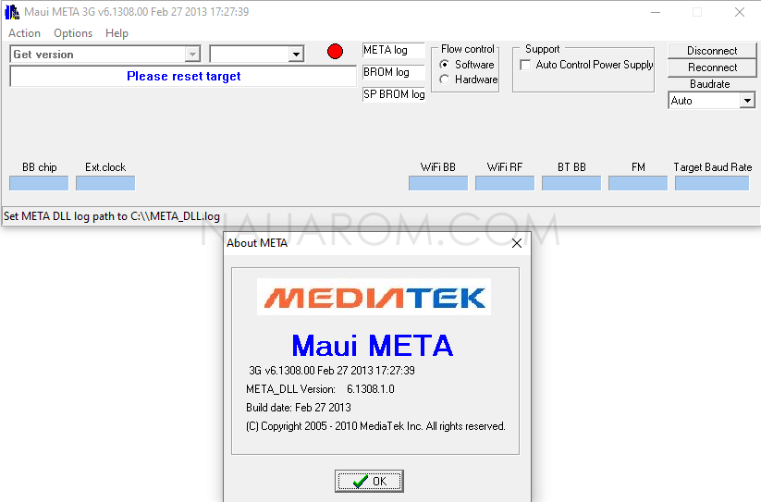Screen dimensions: 761x502
Task: Click the Maui META app icon in title bar
Action: [12, 12]
